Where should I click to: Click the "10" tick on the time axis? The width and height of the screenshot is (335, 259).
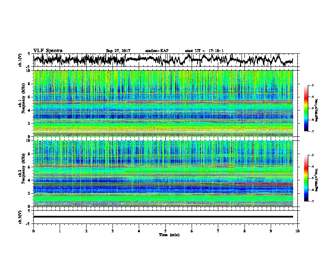(297, 231)
